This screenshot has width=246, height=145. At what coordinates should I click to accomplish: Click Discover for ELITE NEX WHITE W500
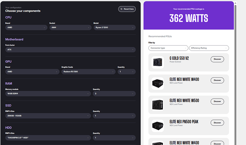tap(217, 102)
